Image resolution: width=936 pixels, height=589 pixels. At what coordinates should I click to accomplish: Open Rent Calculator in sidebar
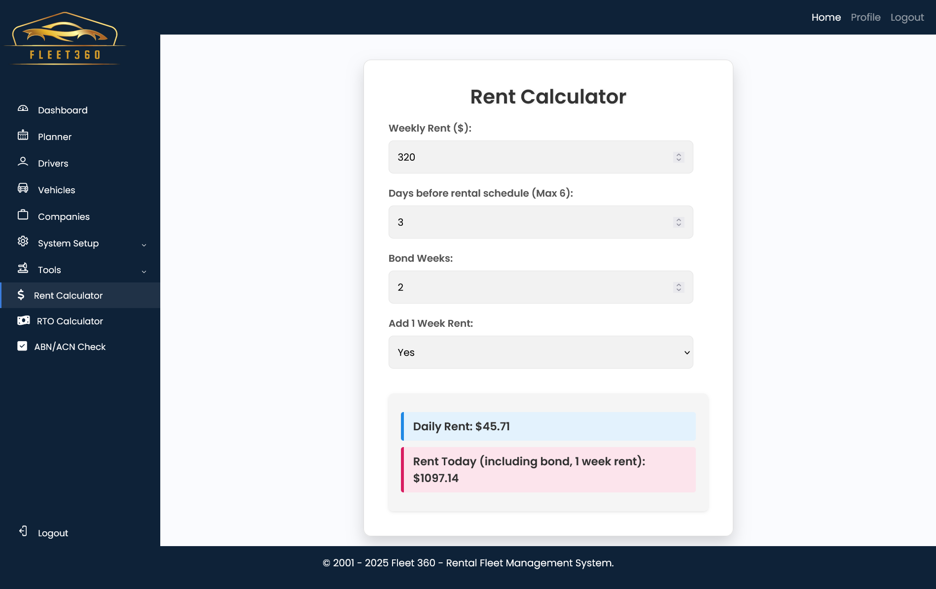tap(68, 296)
